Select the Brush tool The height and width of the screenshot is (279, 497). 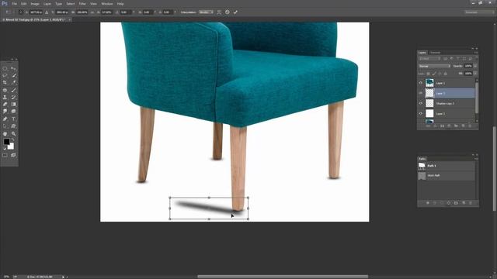point(14,90)
